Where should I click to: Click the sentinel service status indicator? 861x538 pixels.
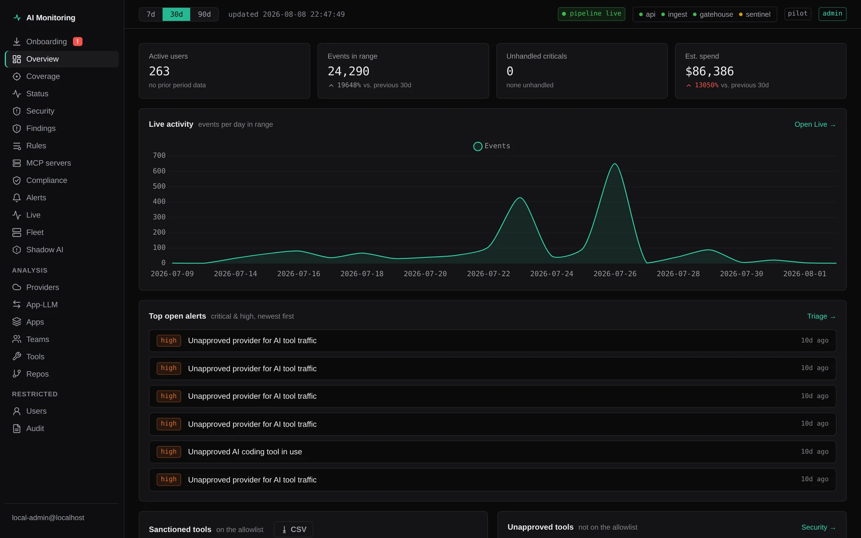coord(755,15)
